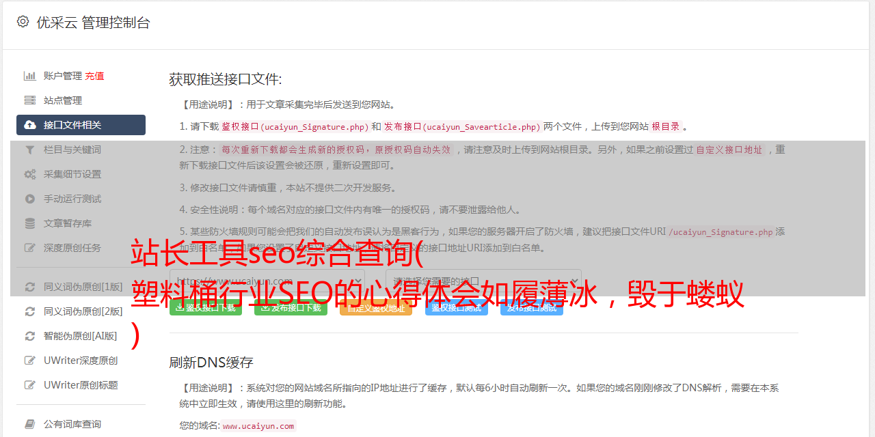Open the 请选择您需要的接口 dropdown
This screenshot has height=437, width=875.
pos(483,281)
